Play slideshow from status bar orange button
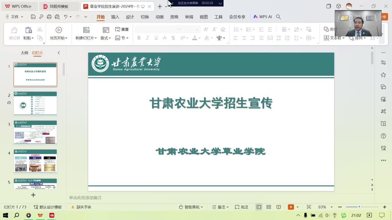 tap(291, 207)
